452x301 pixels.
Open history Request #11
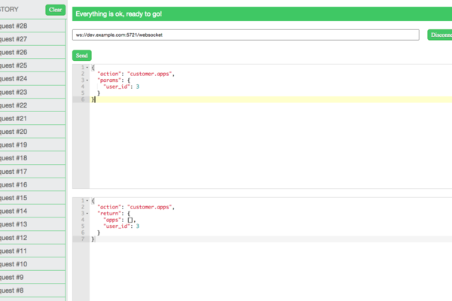click(32, 251)
